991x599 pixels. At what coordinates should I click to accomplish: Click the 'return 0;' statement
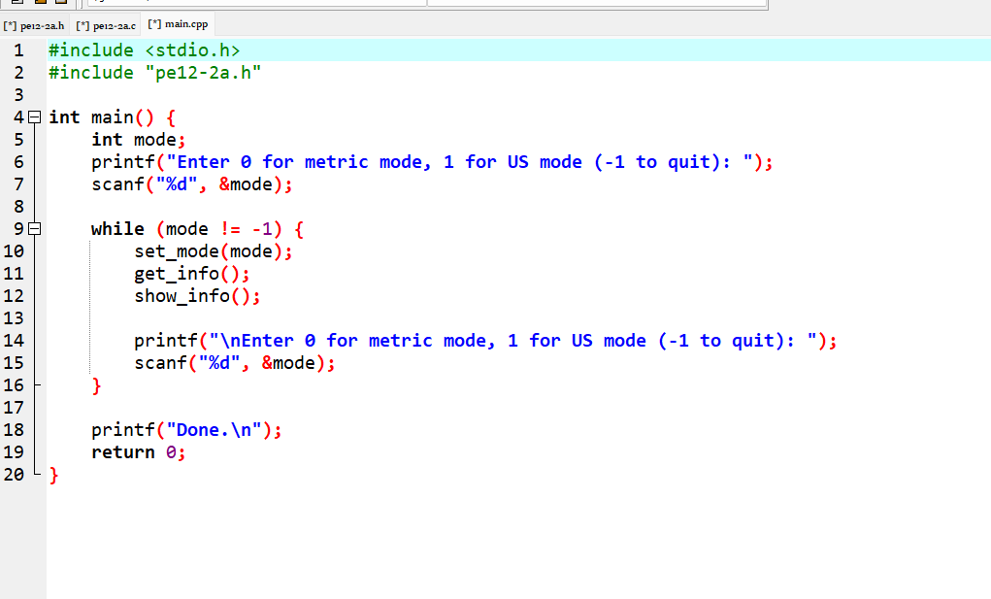click(139, 452)
